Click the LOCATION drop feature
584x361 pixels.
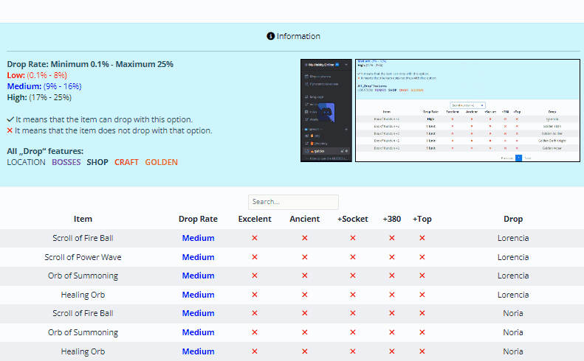pyautogui.click(x=26, y=162)
